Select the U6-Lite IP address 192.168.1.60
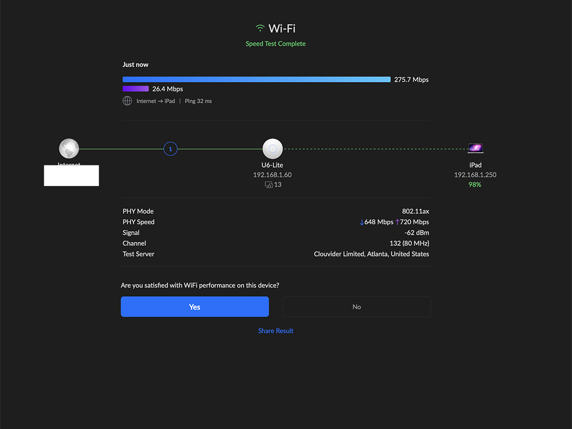 pos(272,175)
